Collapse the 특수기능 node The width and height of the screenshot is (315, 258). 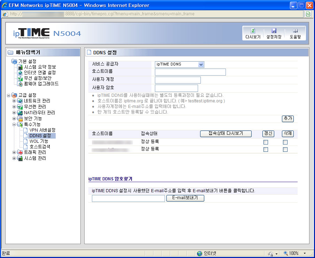click(x=14, y=124)
